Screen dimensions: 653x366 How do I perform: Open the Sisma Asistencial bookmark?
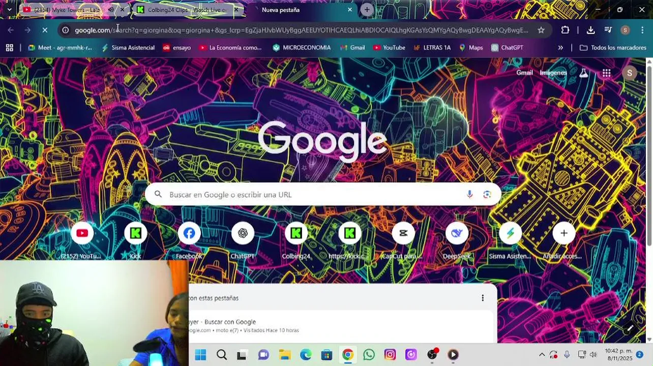[128, 48]
